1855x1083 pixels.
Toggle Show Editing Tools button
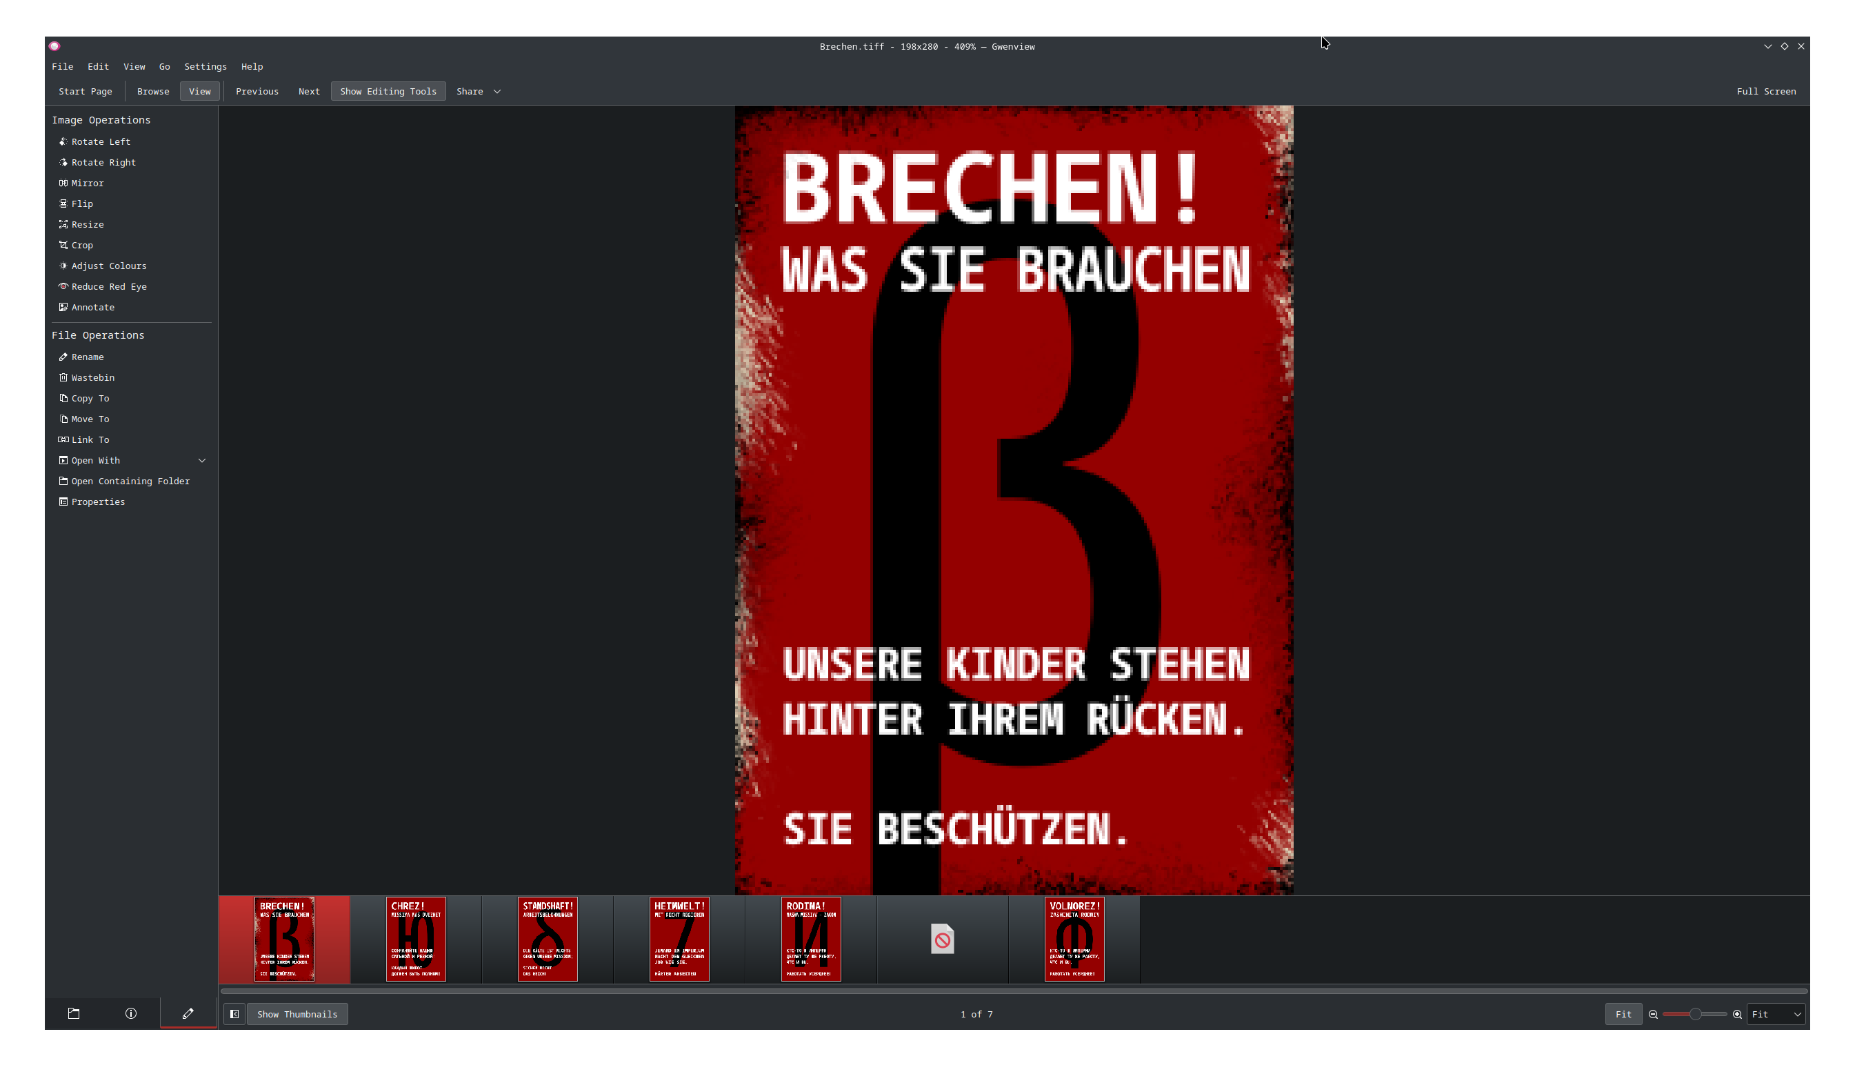pos(388,91)
